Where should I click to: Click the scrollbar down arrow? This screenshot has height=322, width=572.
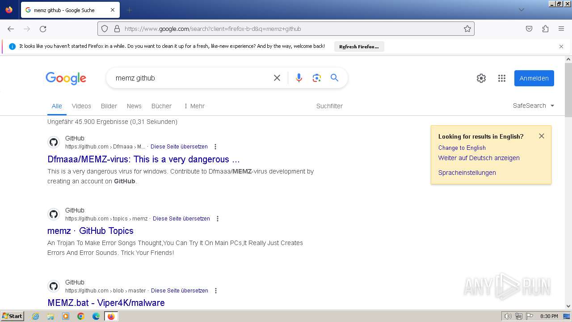[568, 306]
